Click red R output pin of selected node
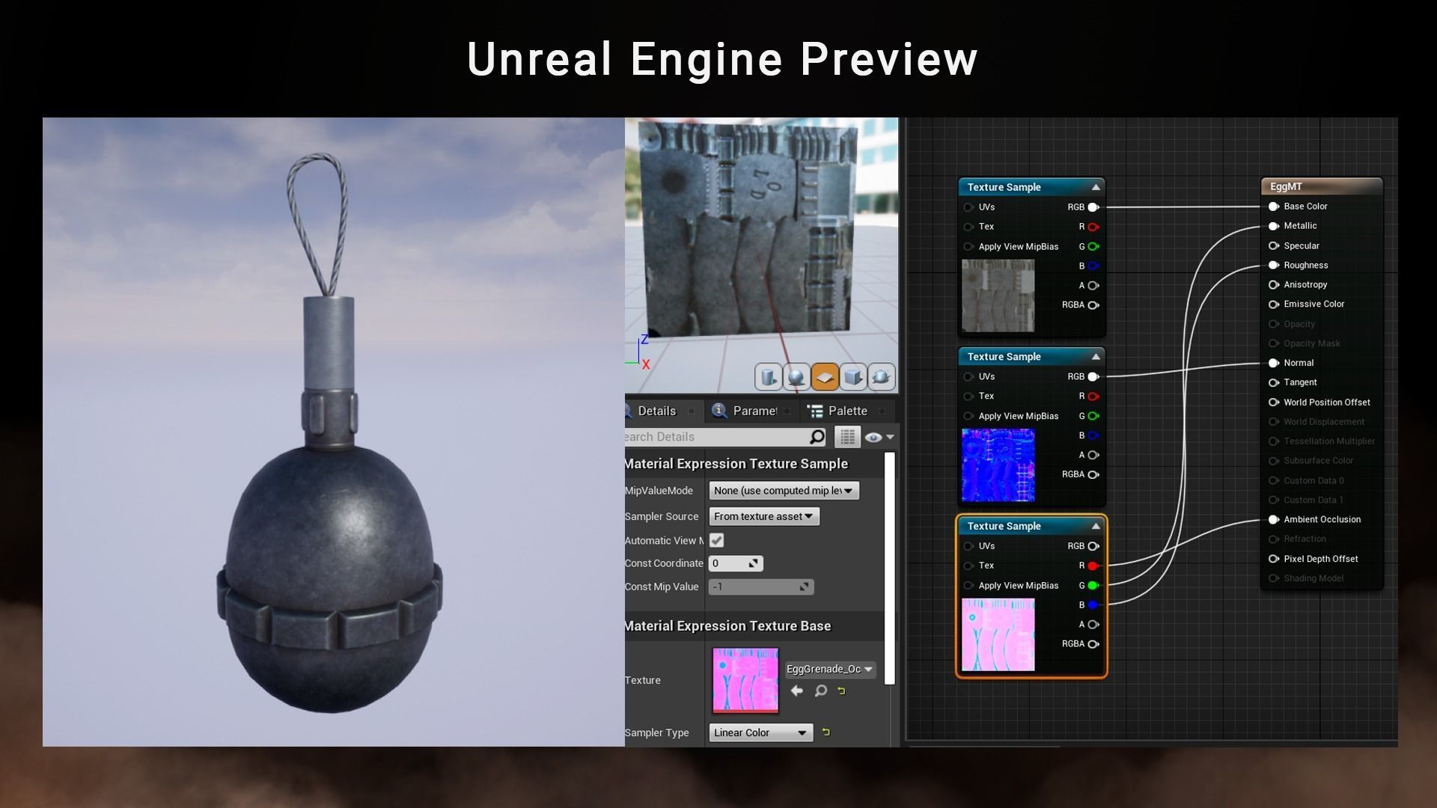1437x808 pixels. 1093,566
